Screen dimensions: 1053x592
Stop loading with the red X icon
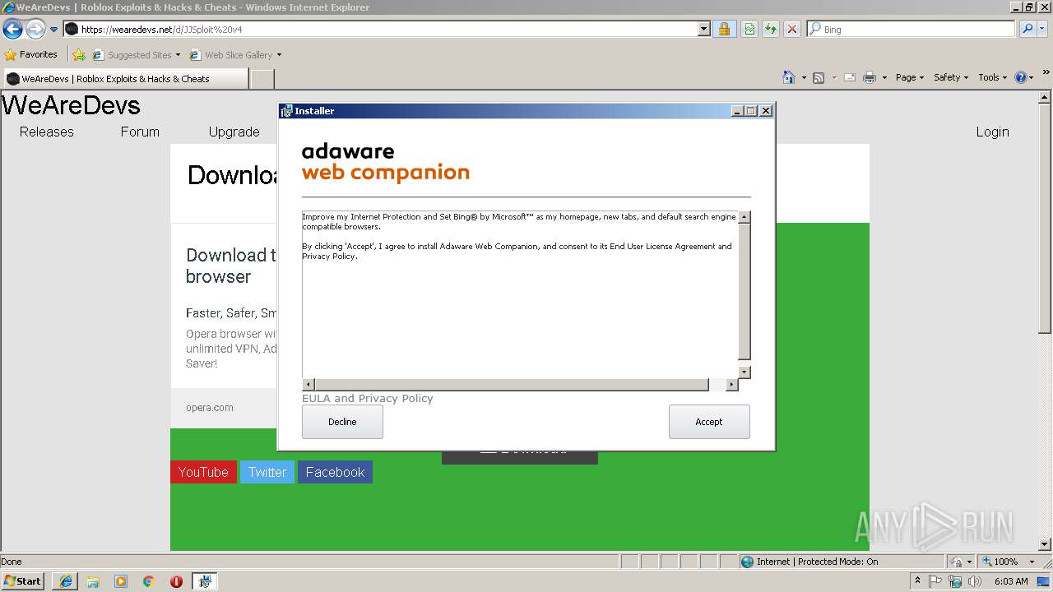[792, 29]
